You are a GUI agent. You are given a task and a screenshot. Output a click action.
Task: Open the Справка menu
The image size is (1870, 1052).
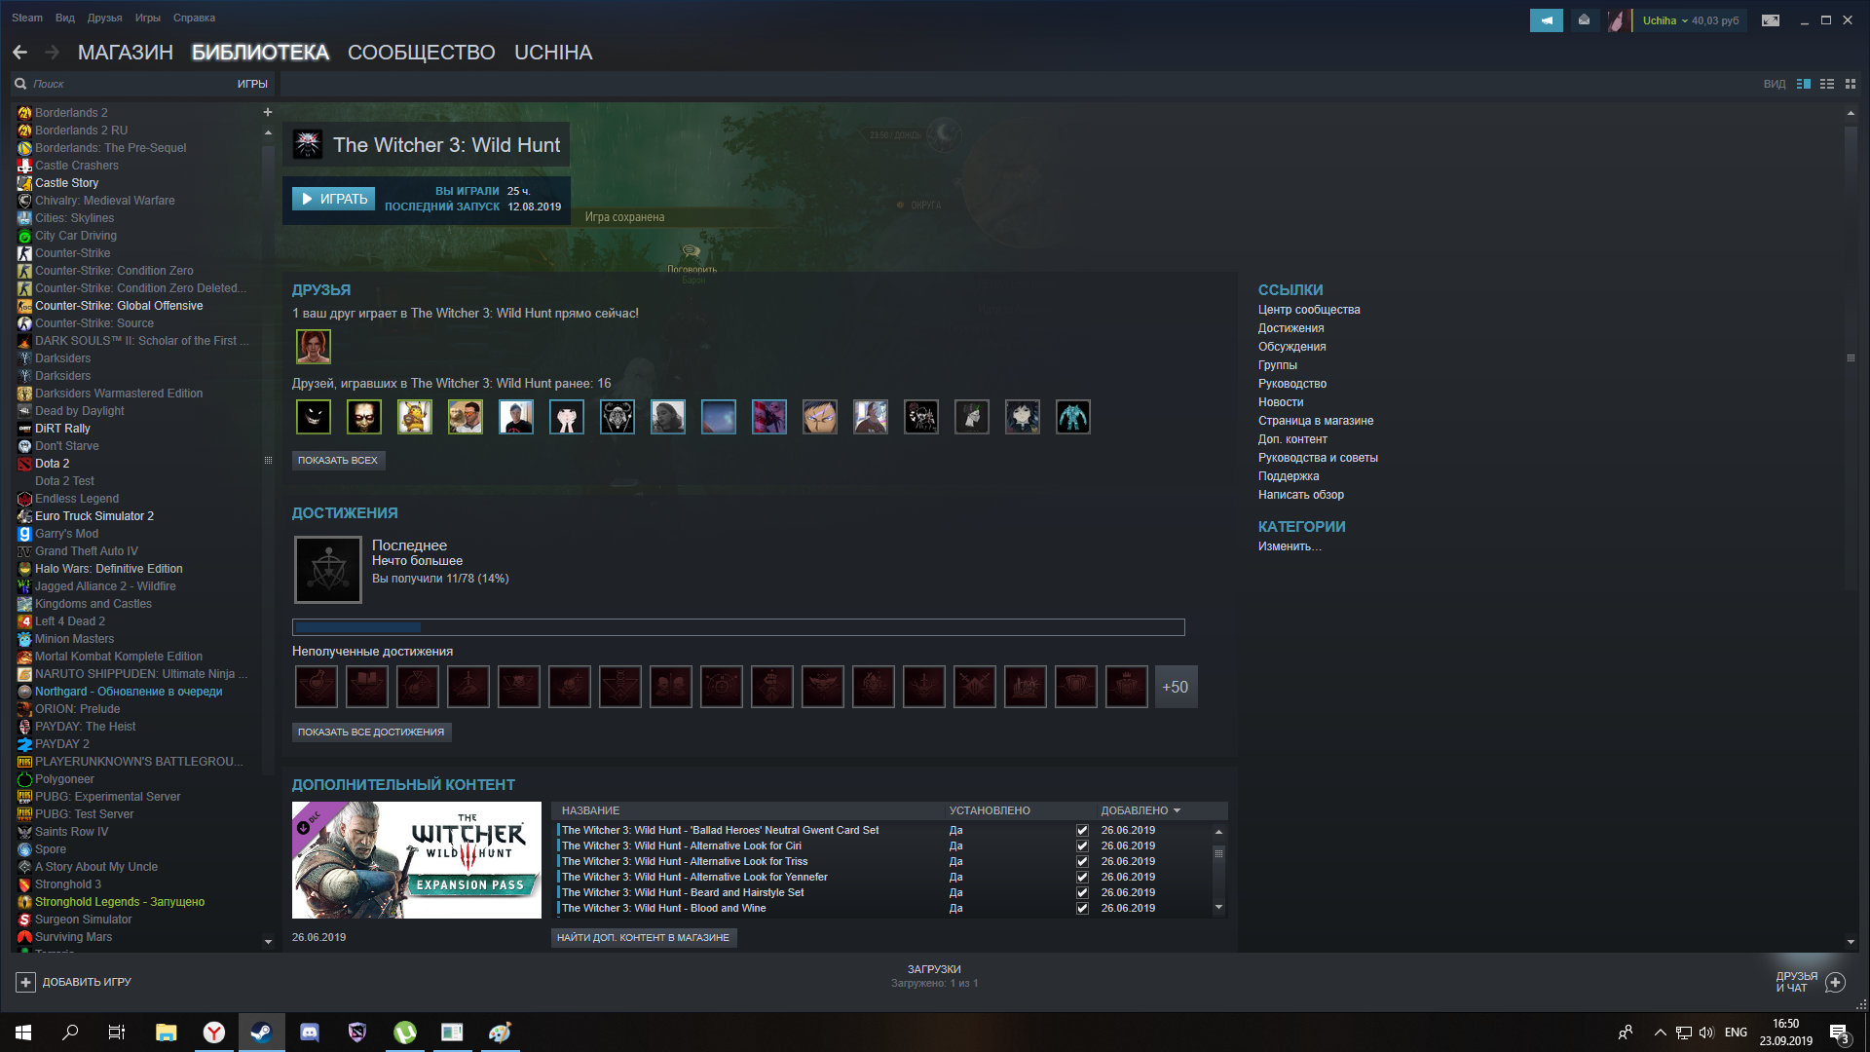pyautogui.click(x=194, y=18)
